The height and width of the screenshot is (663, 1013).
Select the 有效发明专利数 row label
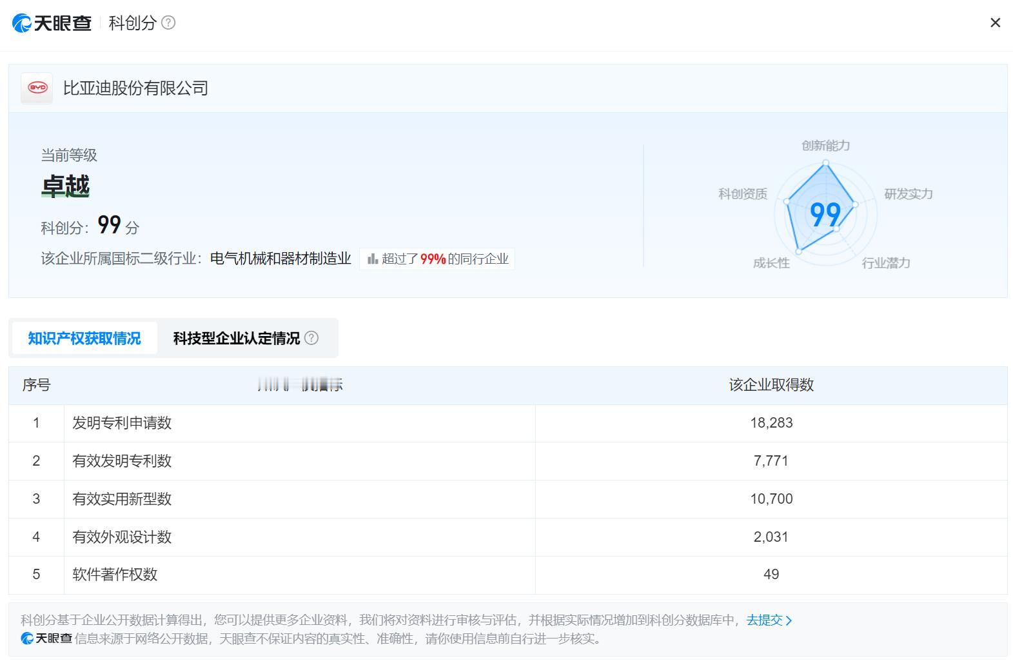[x=122, y=461]
